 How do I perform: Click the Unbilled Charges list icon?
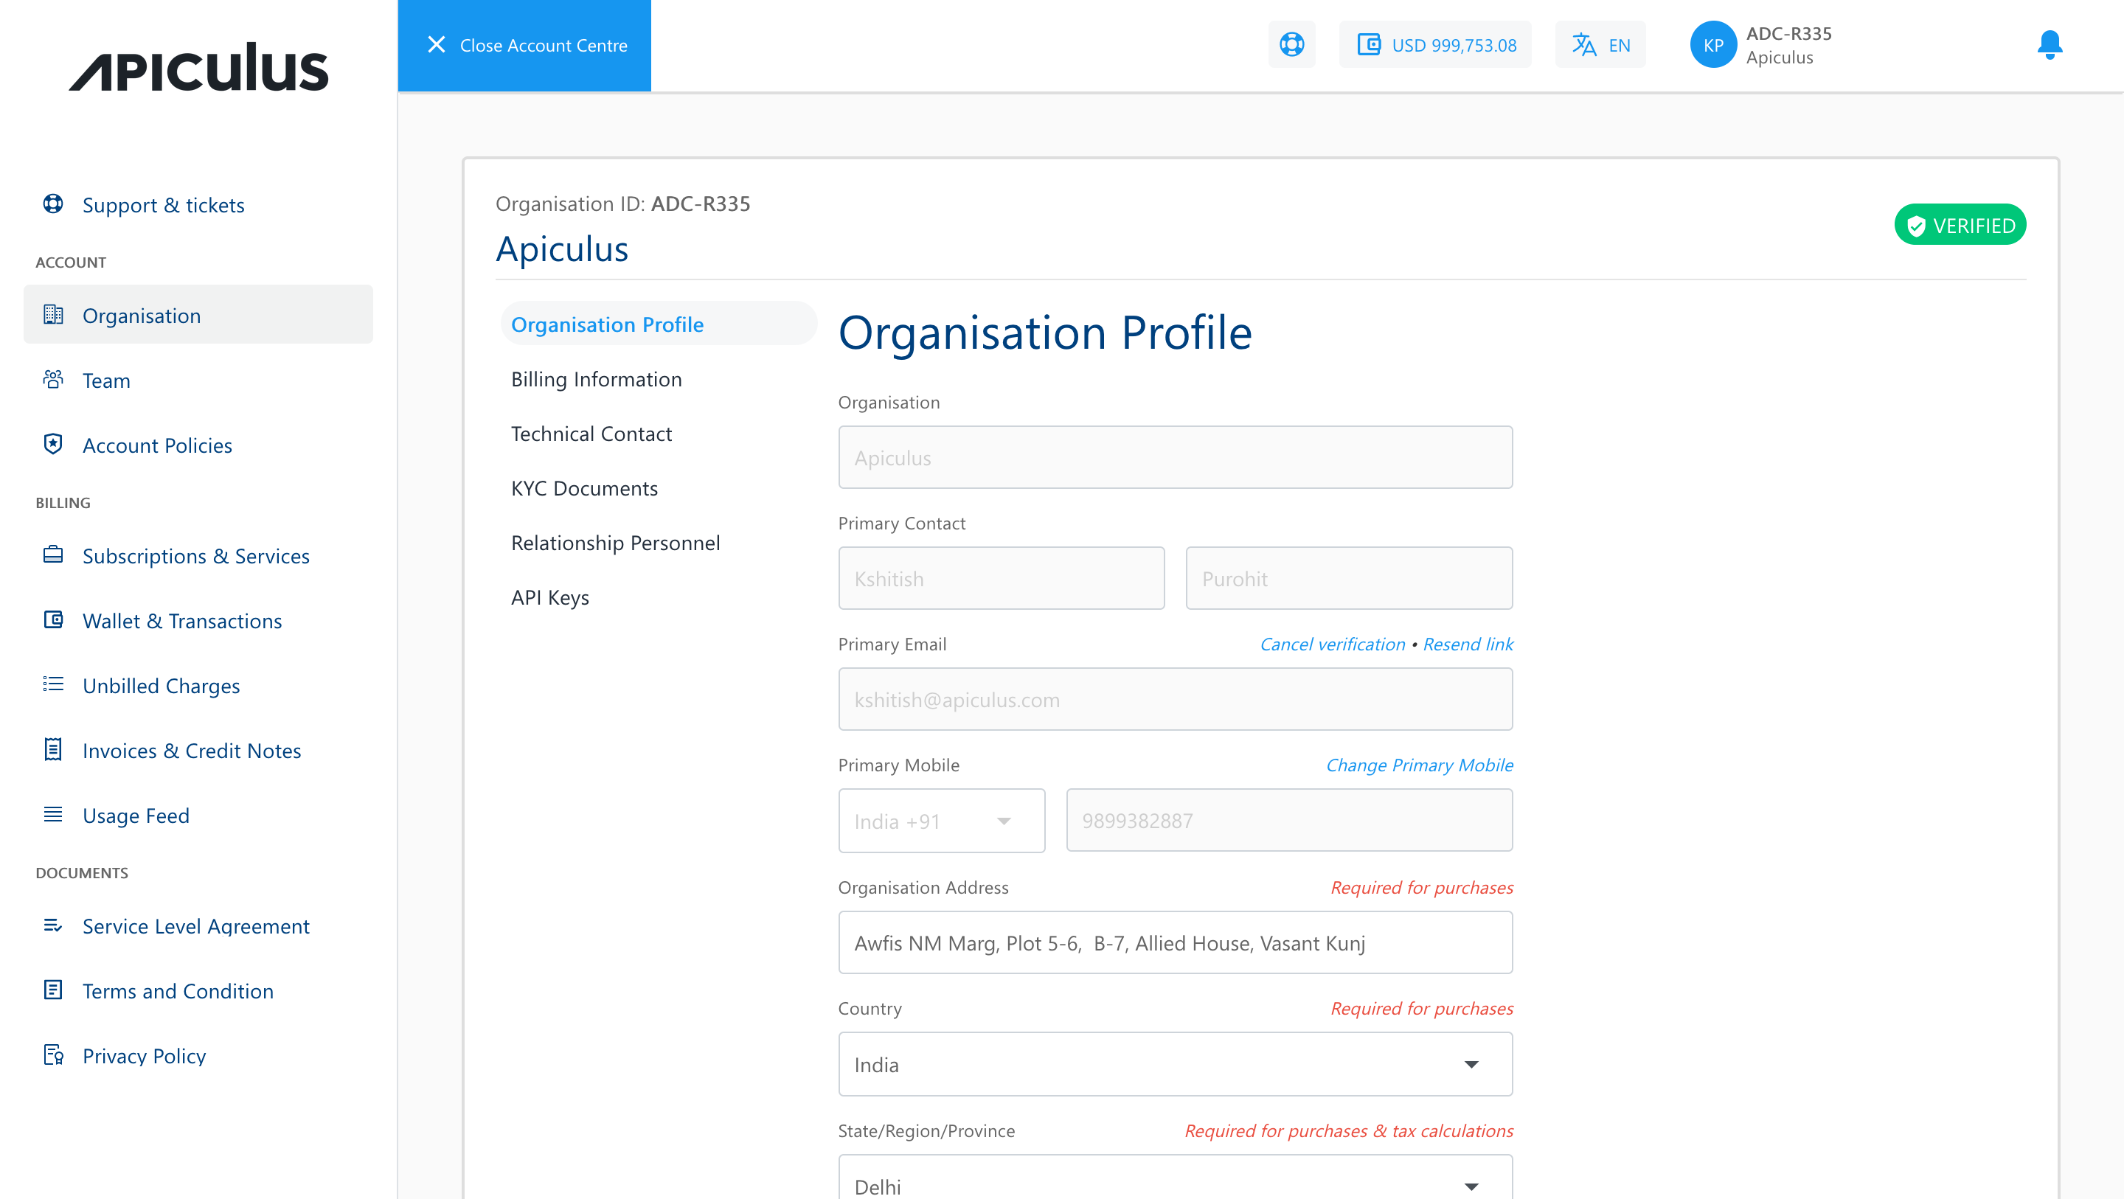(x=53, y=684)
